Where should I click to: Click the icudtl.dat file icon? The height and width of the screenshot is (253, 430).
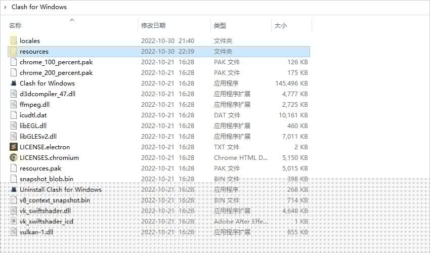tap(14, 115)
